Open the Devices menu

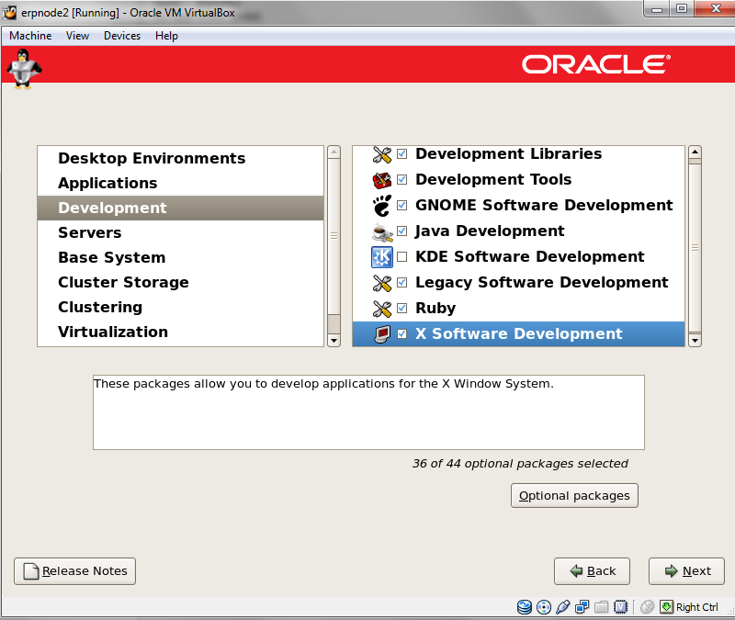122,36
